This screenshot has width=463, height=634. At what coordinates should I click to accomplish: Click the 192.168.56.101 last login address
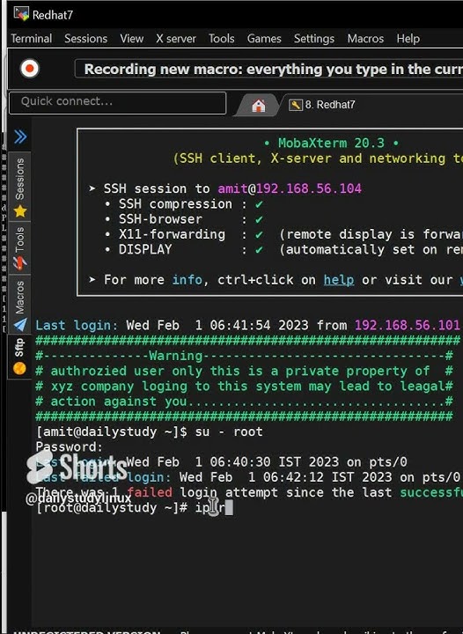[x=408, y=325]
